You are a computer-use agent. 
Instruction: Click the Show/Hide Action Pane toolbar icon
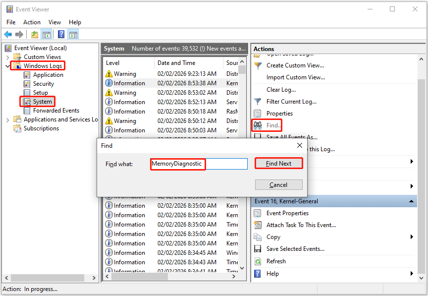(x=73, y=34)
